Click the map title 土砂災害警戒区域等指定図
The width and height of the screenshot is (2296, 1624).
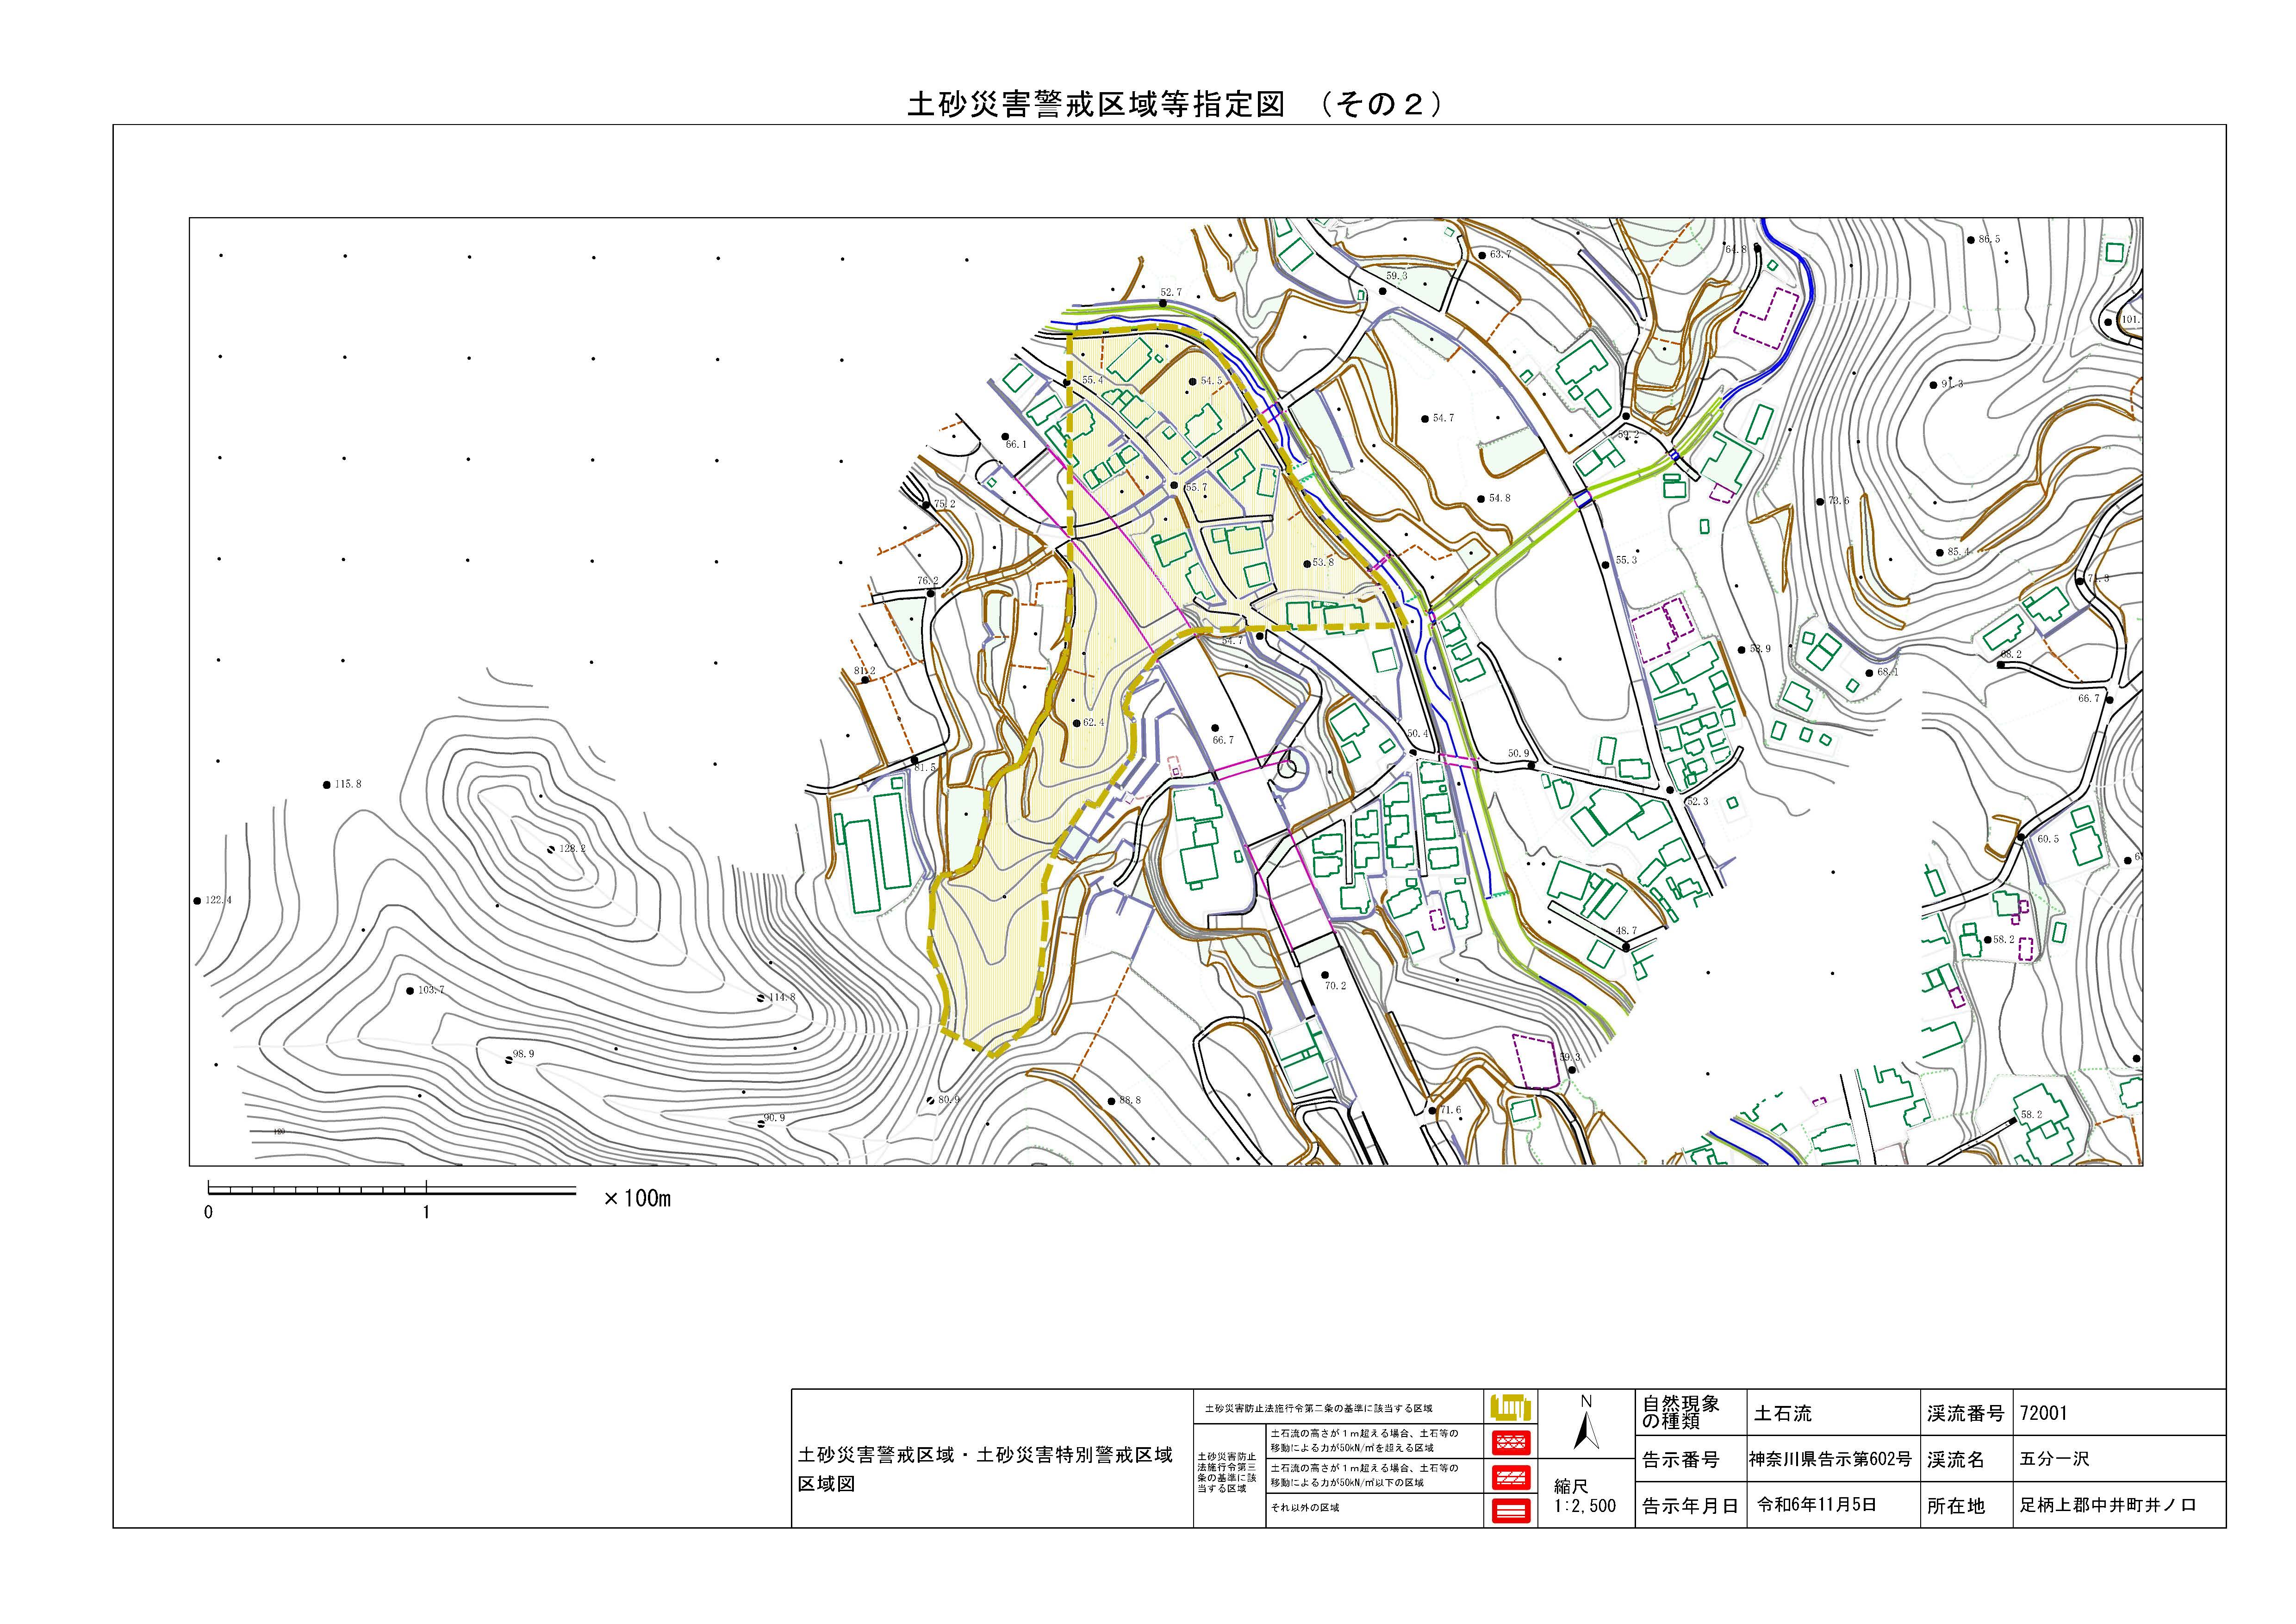pos(1096,105)
